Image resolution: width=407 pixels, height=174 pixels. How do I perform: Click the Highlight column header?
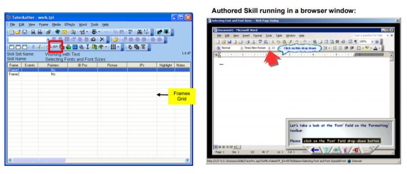[x=166, y=65]
